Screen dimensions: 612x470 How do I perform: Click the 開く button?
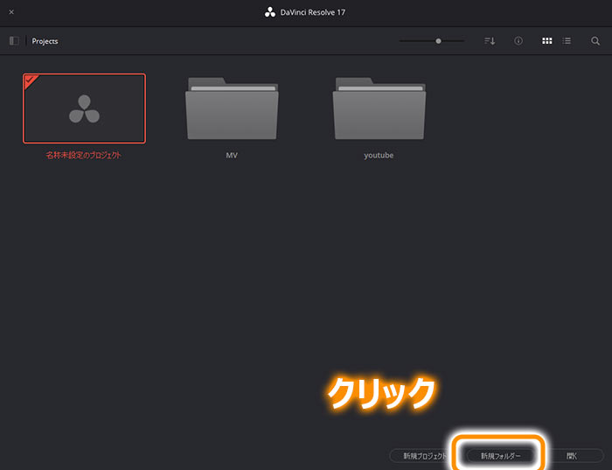(574, 455)
